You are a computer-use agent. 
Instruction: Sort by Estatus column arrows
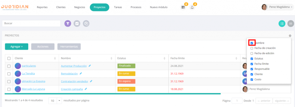click(x=164, y=58)
